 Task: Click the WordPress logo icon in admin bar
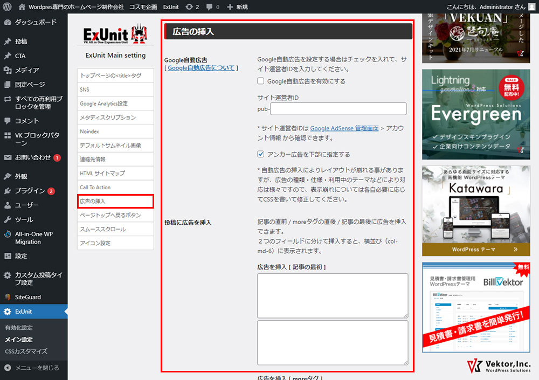click(x=7, y=7)
